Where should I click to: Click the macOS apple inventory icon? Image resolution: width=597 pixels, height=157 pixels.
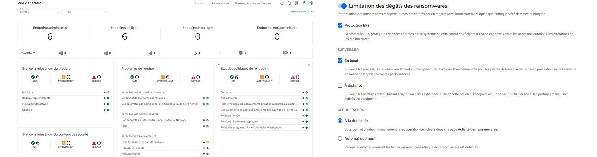151,53
